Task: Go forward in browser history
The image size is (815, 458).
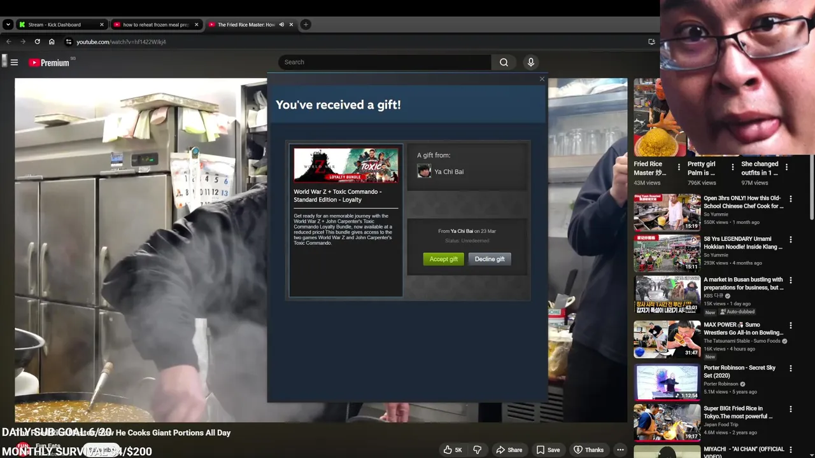Action: tap(23, 41)
